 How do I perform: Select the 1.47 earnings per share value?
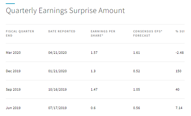pos(94,89)
